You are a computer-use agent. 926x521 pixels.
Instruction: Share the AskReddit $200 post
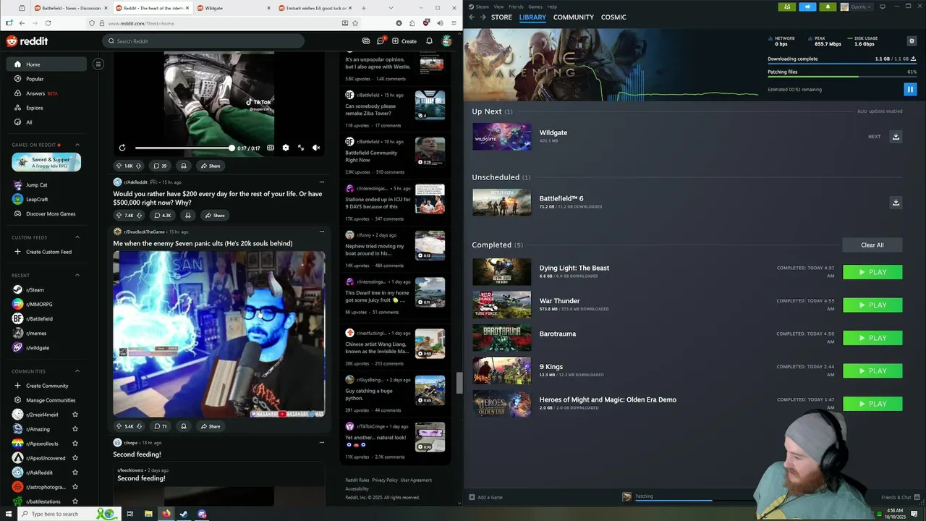[x=214, y=215]
